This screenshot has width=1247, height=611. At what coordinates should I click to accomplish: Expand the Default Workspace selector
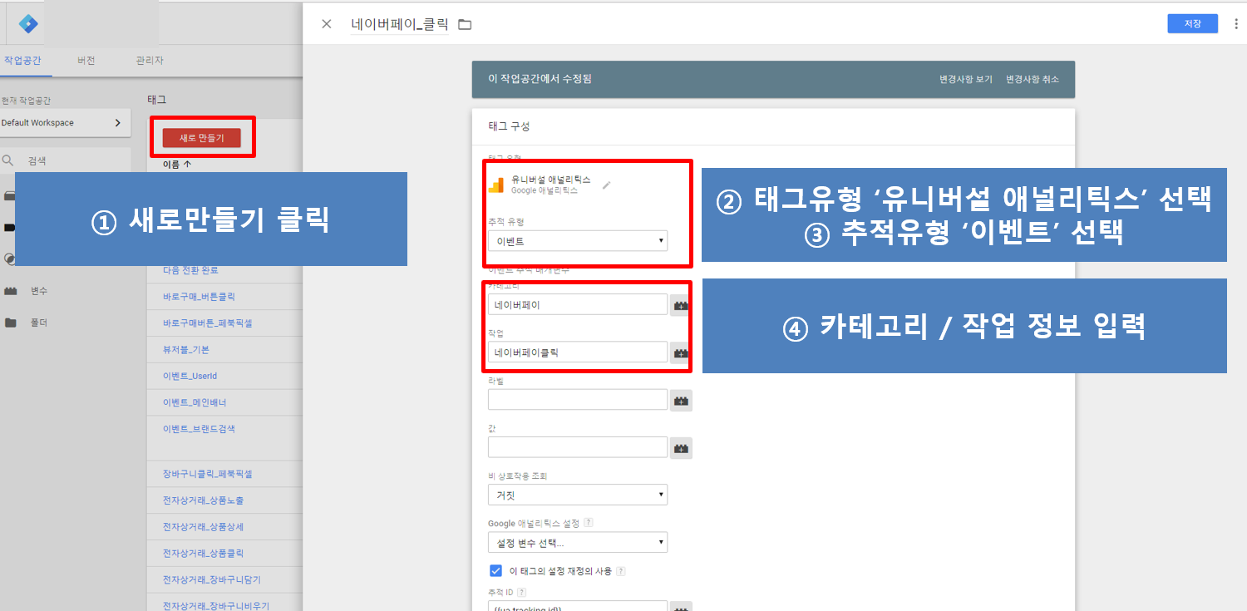[x=66, y=123]
